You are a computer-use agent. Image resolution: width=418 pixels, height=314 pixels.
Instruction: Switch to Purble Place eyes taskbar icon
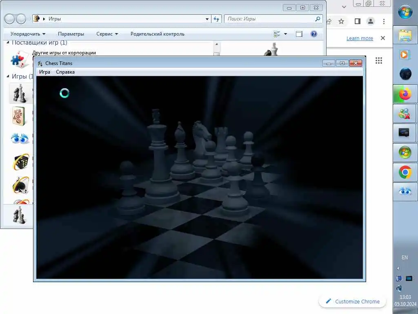(405, 192)
